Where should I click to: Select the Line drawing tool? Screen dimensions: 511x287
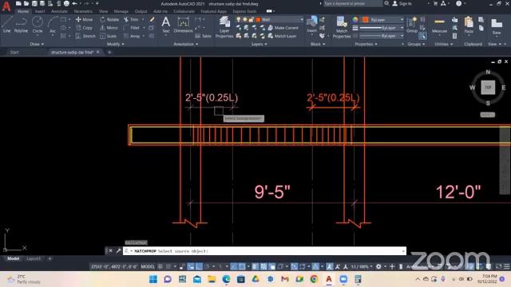point(7,25)
